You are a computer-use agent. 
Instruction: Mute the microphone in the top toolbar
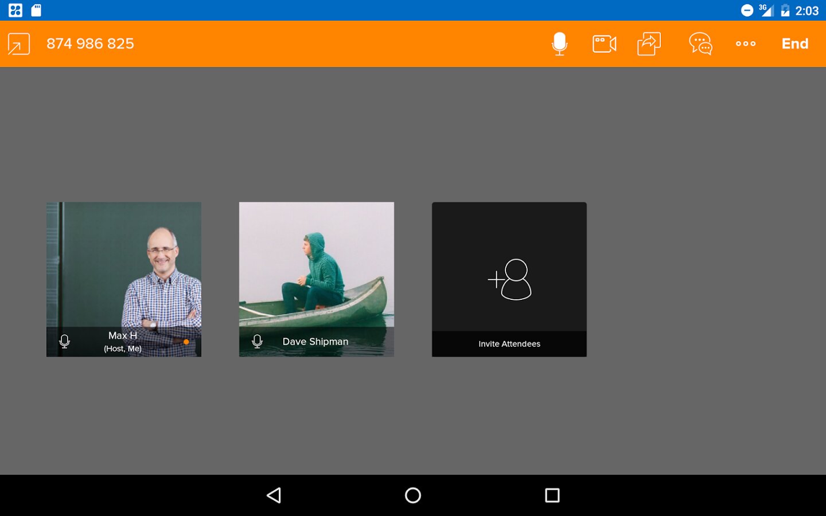point(559,44)
